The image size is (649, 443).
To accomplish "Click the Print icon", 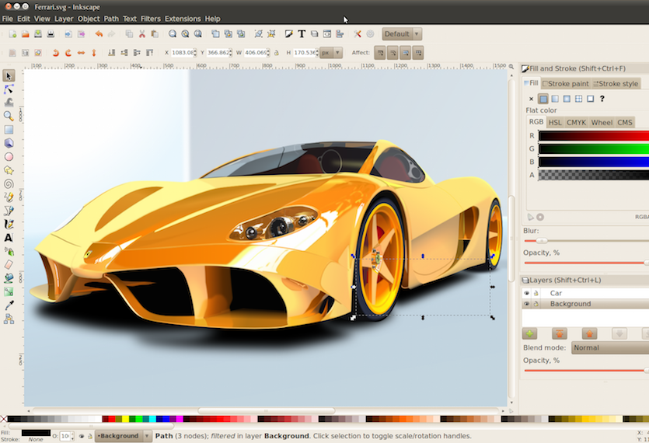I will [51, 34].
